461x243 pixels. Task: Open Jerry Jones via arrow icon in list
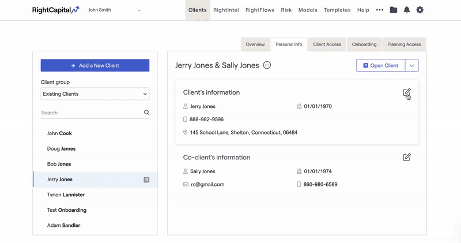(146, 180)
